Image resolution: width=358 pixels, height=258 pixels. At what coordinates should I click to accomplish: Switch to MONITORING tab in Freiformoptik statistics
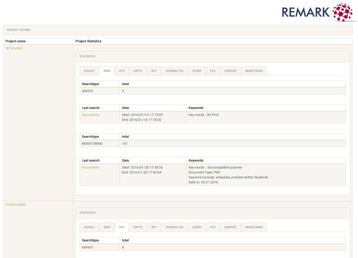point(254,227)
